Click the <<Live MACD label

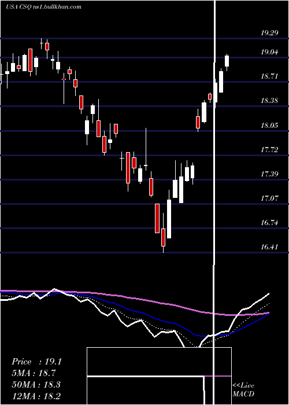(243, 390)
